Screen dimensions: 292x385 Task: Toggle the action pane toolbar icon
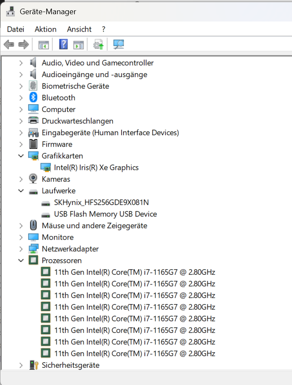point(78,45)
